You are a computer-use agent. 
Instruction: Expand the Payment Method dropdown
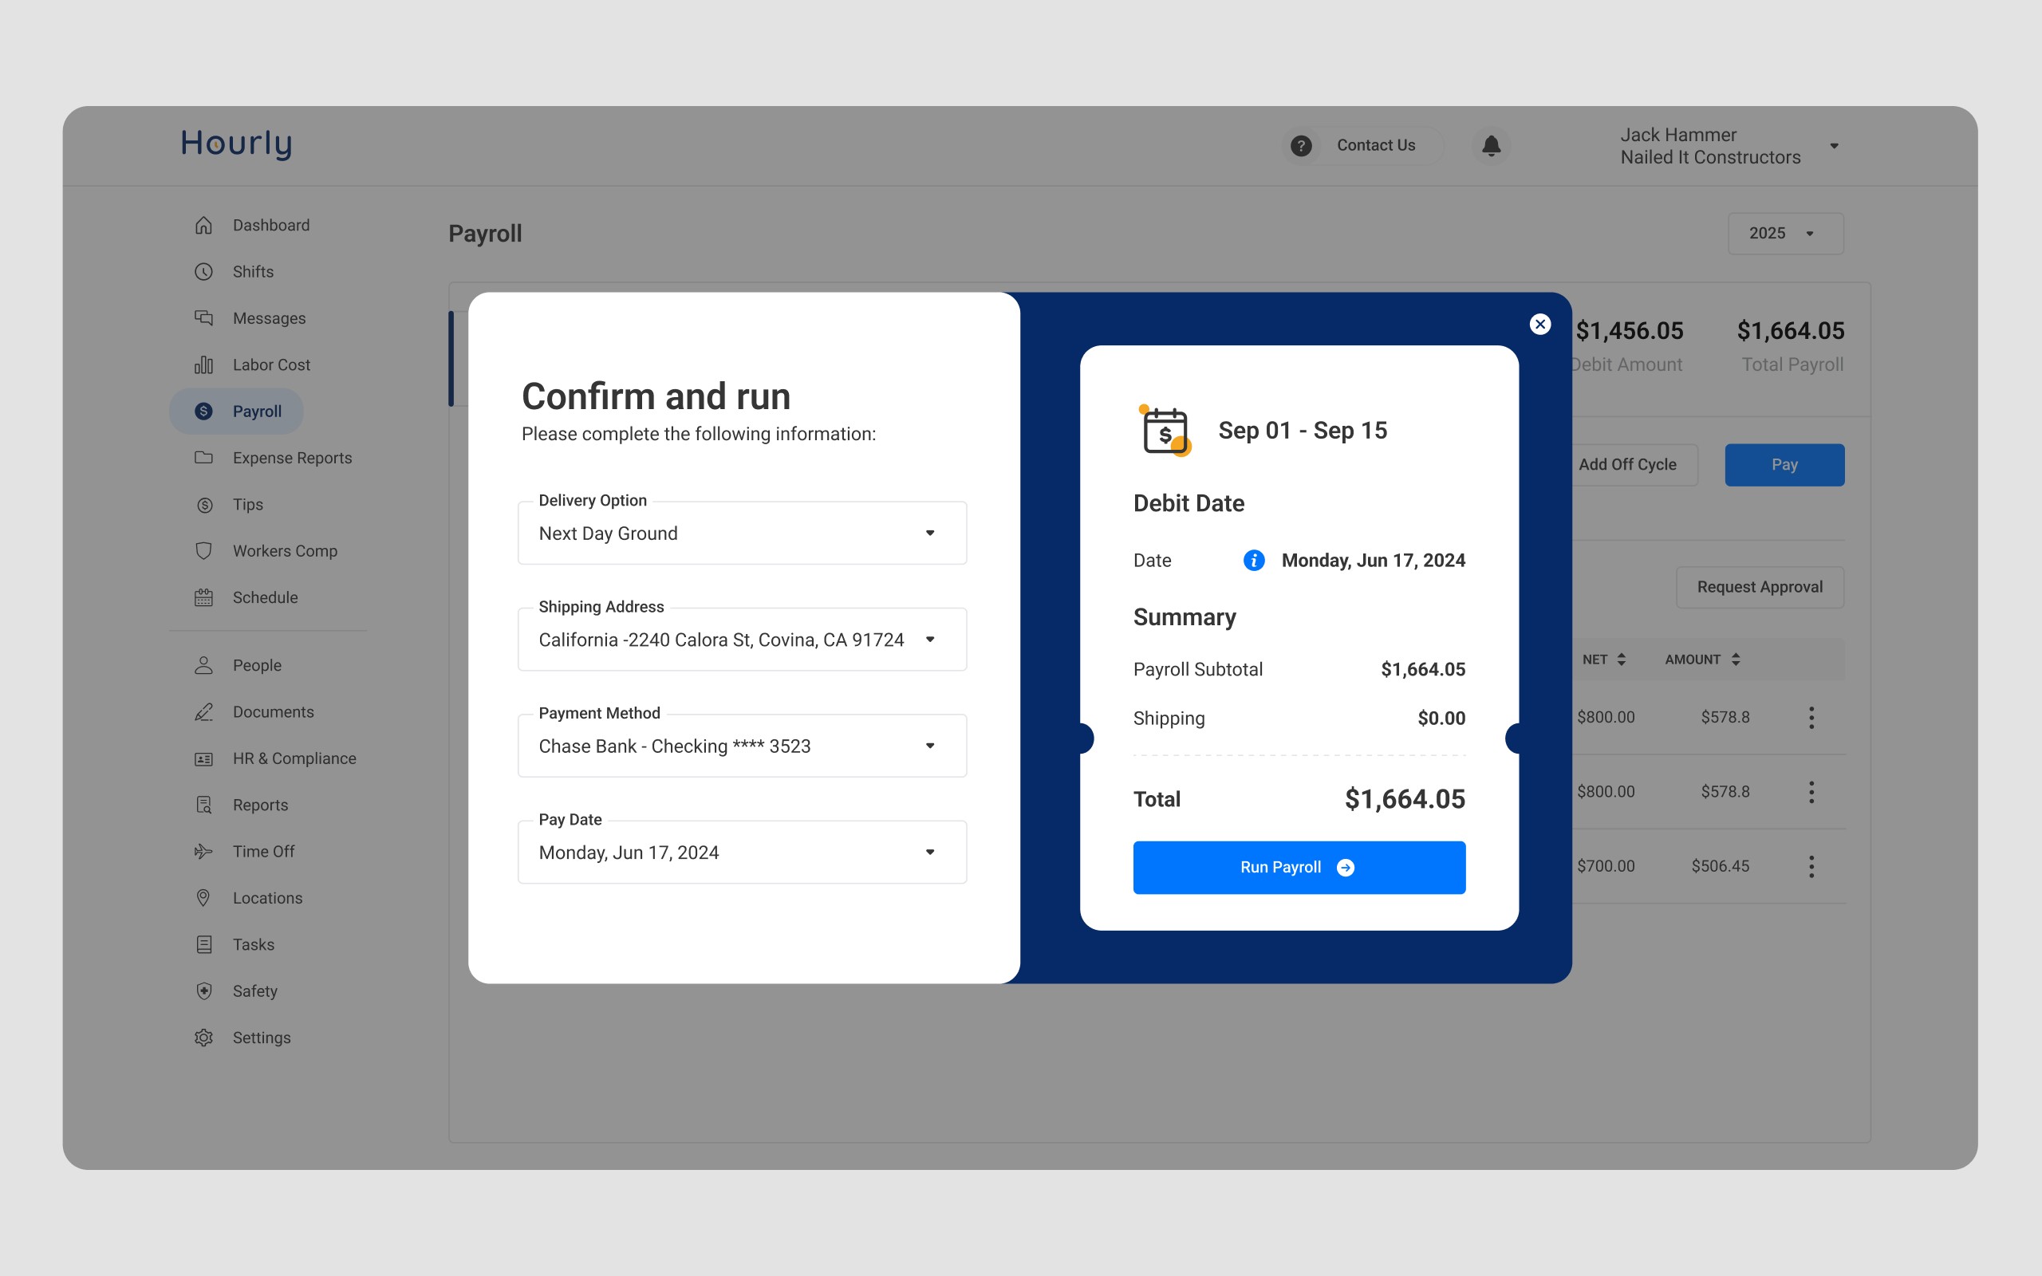pyautogui.click(x=929, y=746)
